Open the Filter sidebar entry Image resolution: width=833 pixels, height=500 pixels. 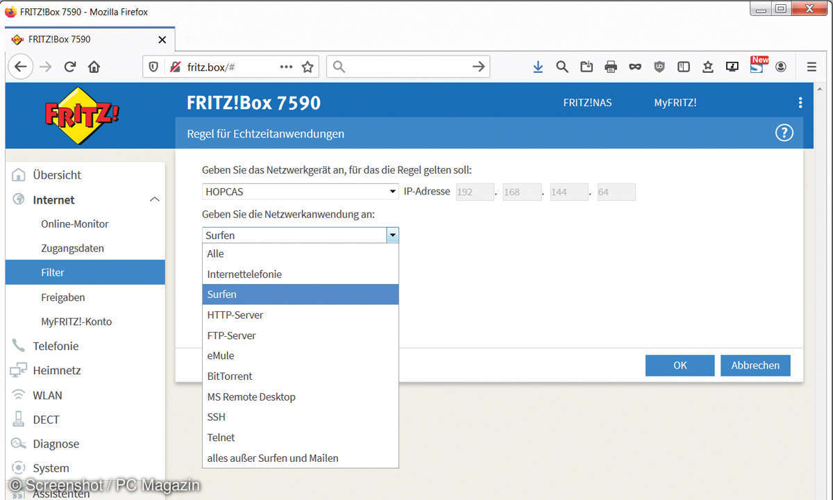[85, 272]
